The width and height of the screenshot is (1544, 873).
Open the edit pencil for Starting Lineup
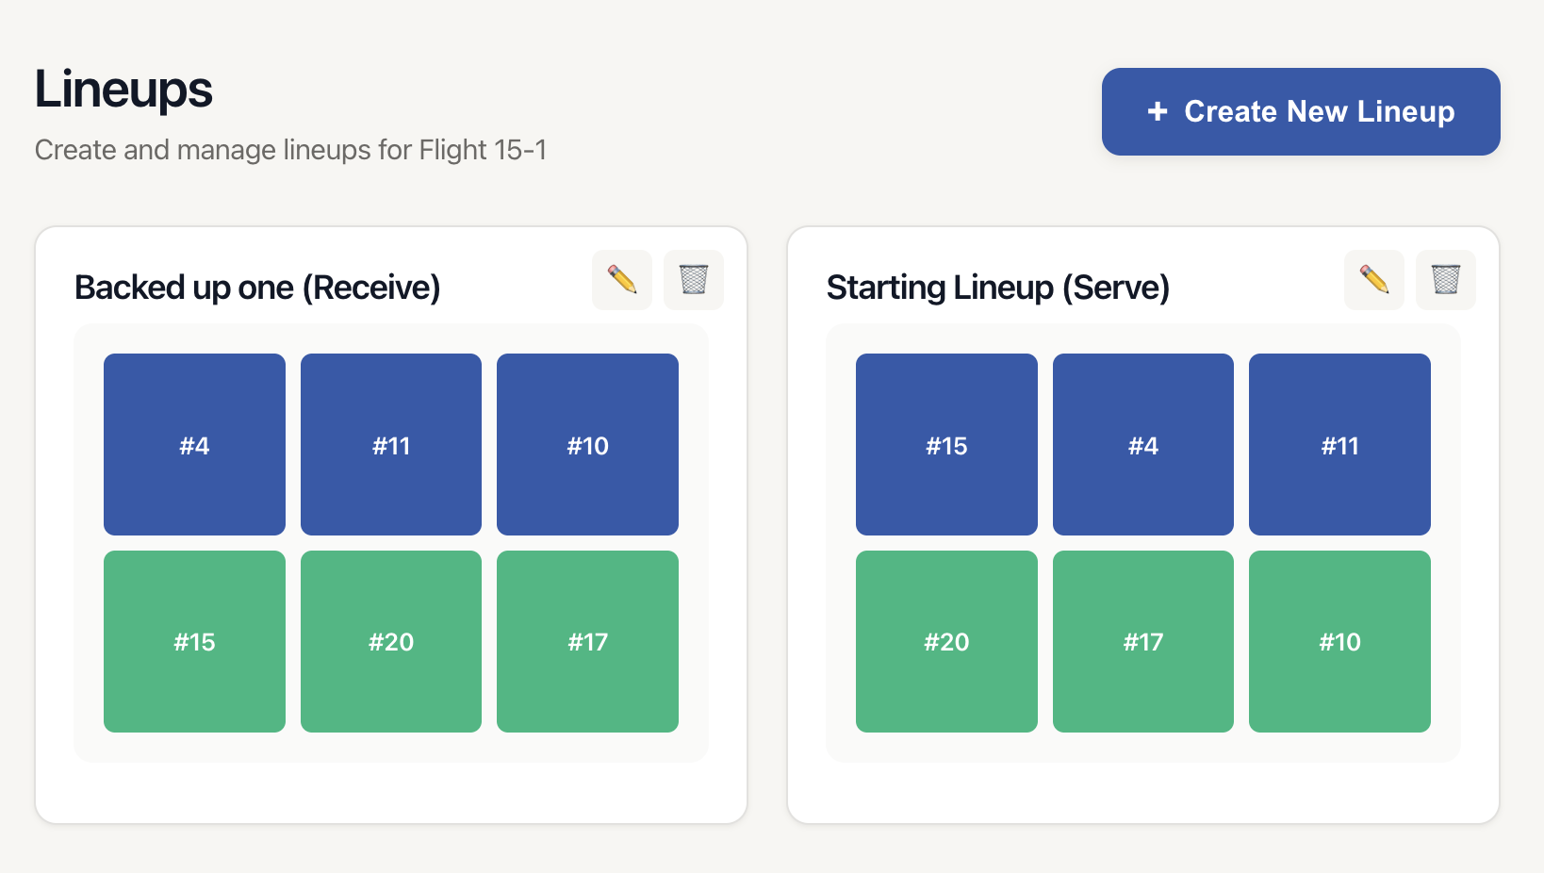(1373, 279)
